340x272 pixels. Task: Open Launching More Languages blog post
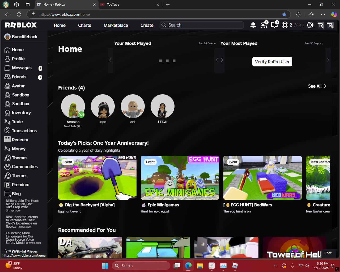click(23, 238)
